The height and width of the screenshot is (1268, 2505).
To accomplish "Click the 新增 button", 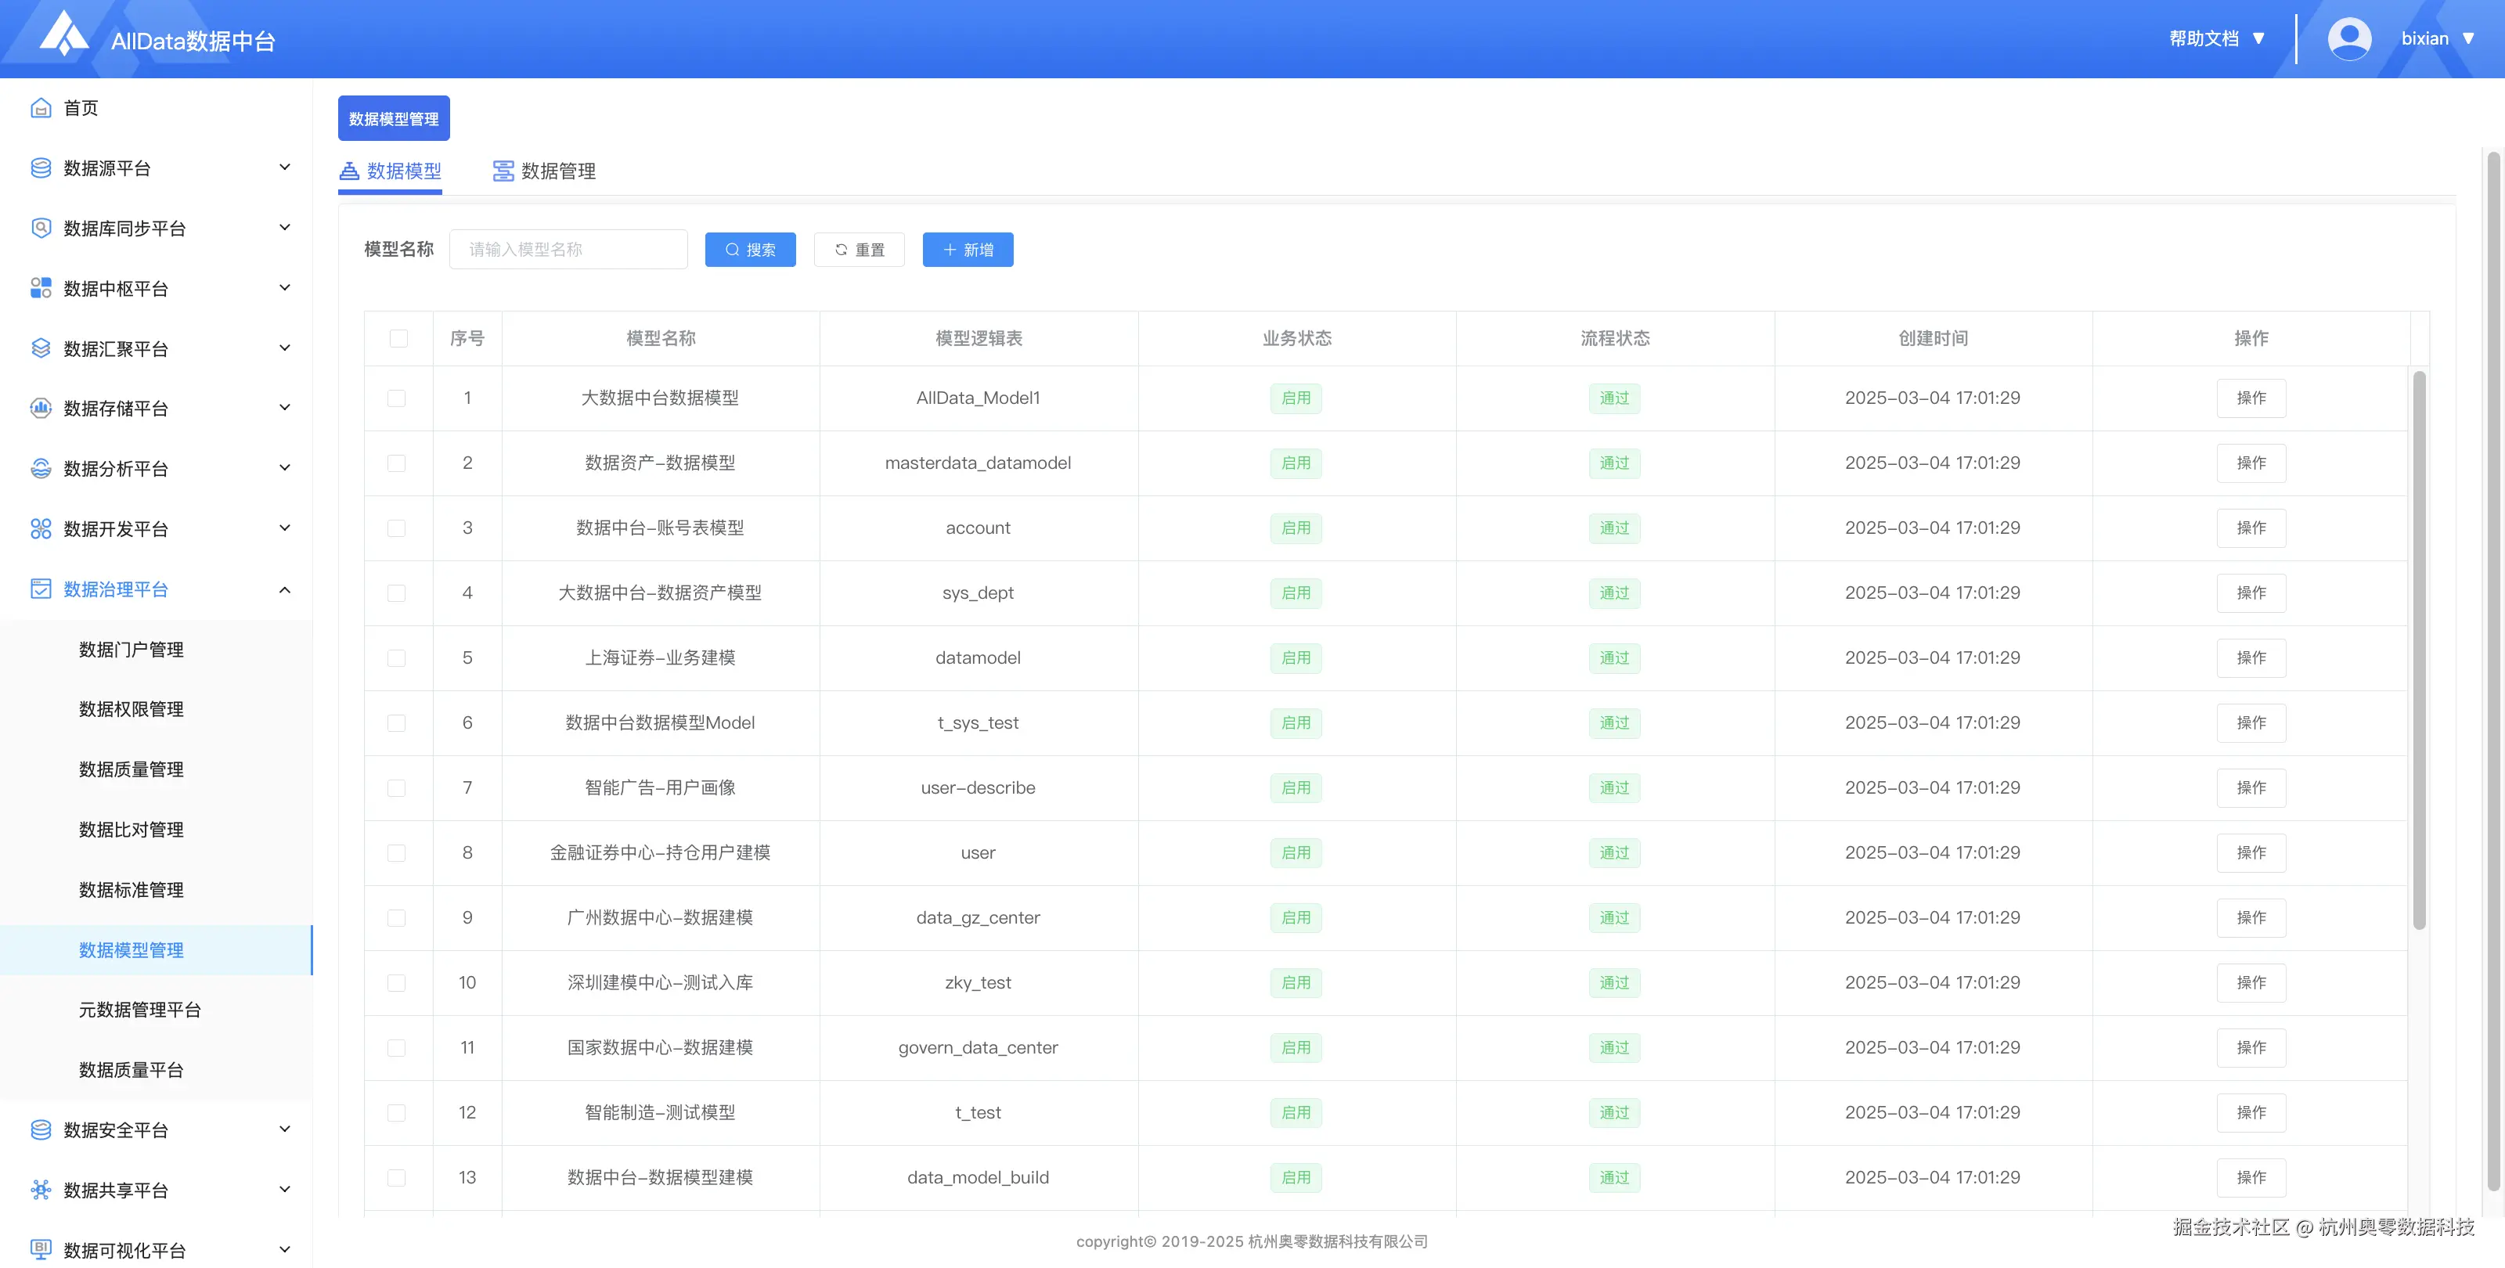I will [968, 250].
